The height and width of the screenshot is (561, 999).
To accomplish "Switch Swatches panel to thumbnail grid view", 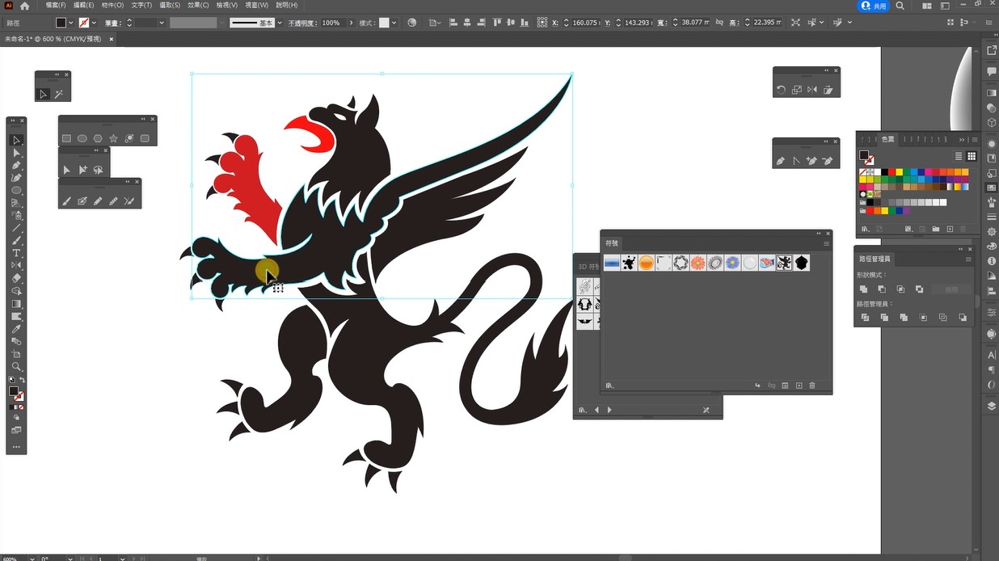I will (972, 156).
